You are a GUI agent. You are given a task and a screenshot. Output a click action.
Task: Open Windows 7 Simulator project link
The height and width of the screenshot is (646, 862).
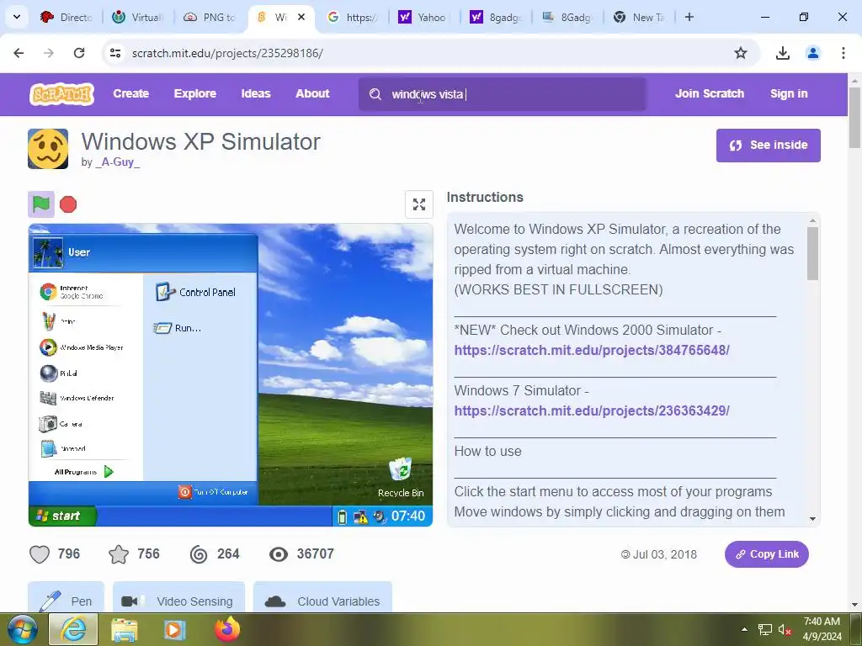pos(592,410)
